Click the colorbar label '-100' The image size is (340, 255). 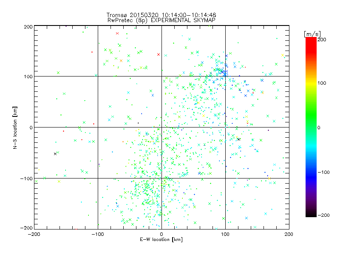pyautogui.click(x=323, y=172)
